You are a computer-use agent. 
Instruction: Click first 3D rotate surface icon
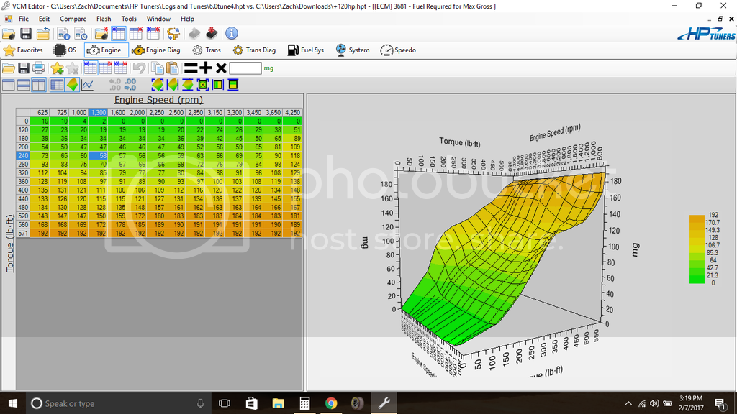[158, 85]
